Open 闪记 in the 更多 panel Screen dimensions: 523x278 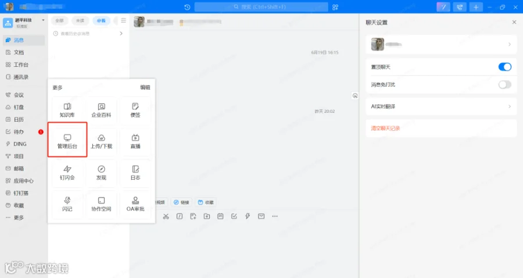(x=67, y=204)
